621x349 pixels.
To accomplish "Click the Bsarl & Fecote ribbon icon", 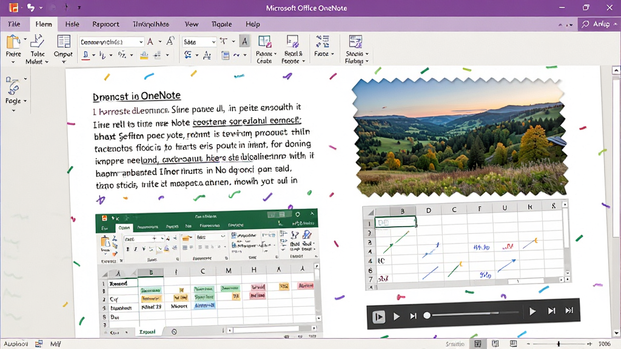I will pos(293,42).
